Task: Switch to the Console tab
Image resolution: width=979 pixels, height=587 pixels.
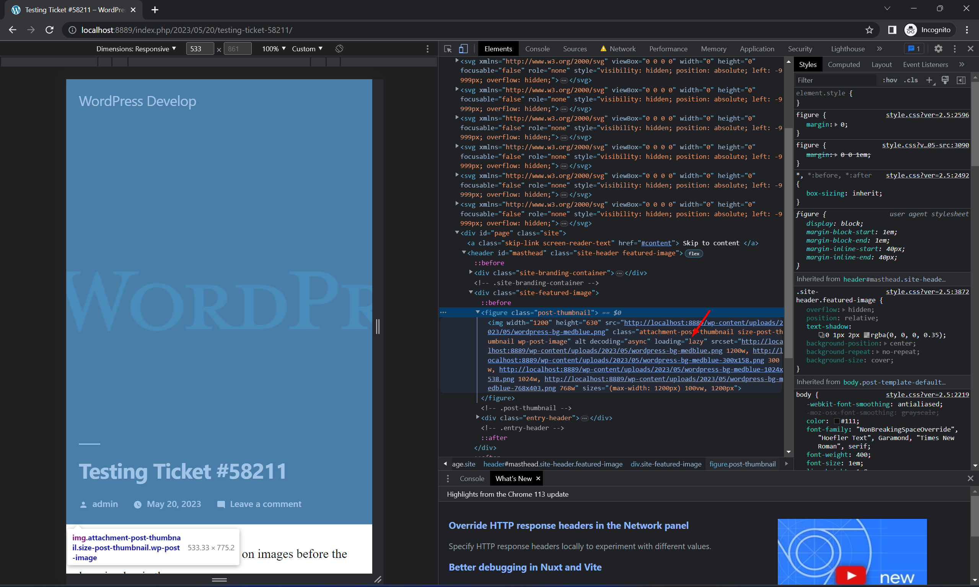Action: coord(538,49)
